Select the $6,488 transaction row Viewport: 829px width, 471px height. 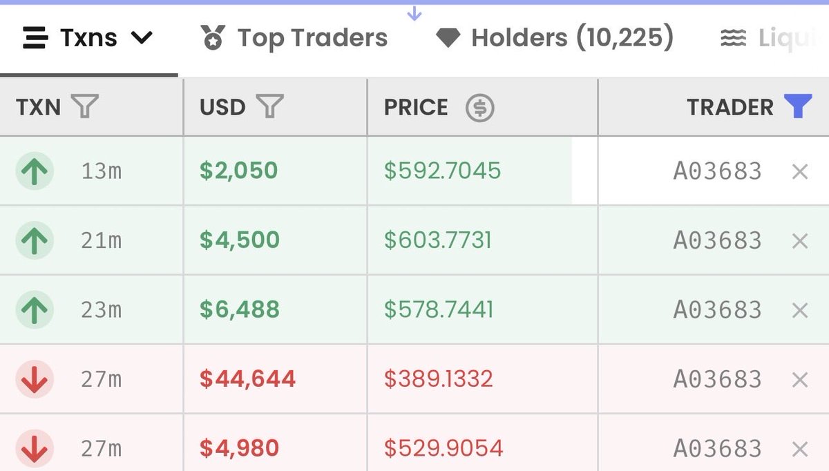click(x=414, y=309)
